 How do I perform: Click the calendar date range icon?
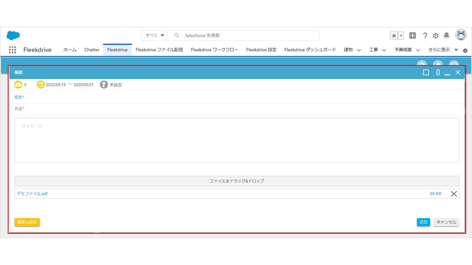[41, 85]
